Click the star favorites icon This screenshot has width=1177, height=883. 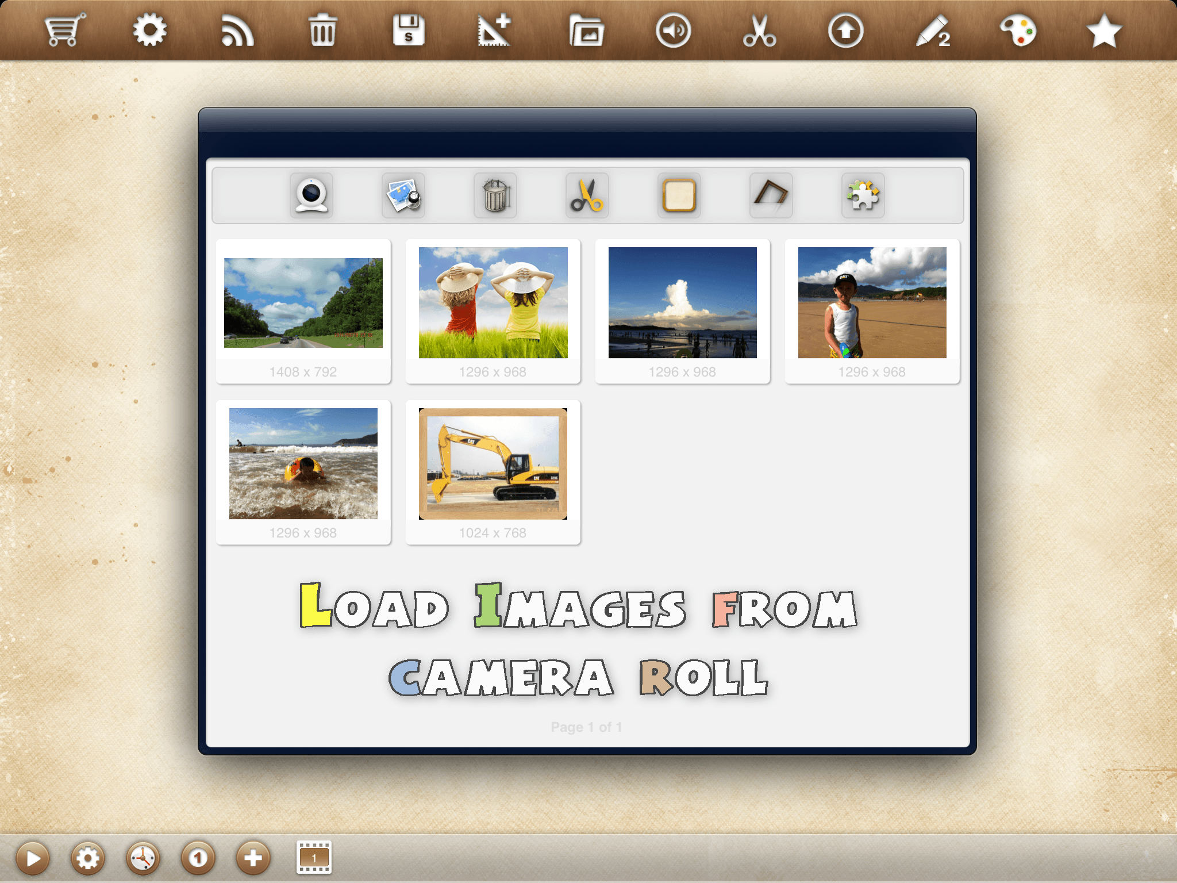pos(1103,31)
